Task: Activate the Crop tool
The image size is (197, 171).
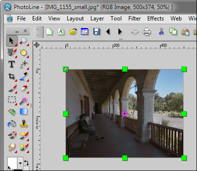Action: pos(12,76)
